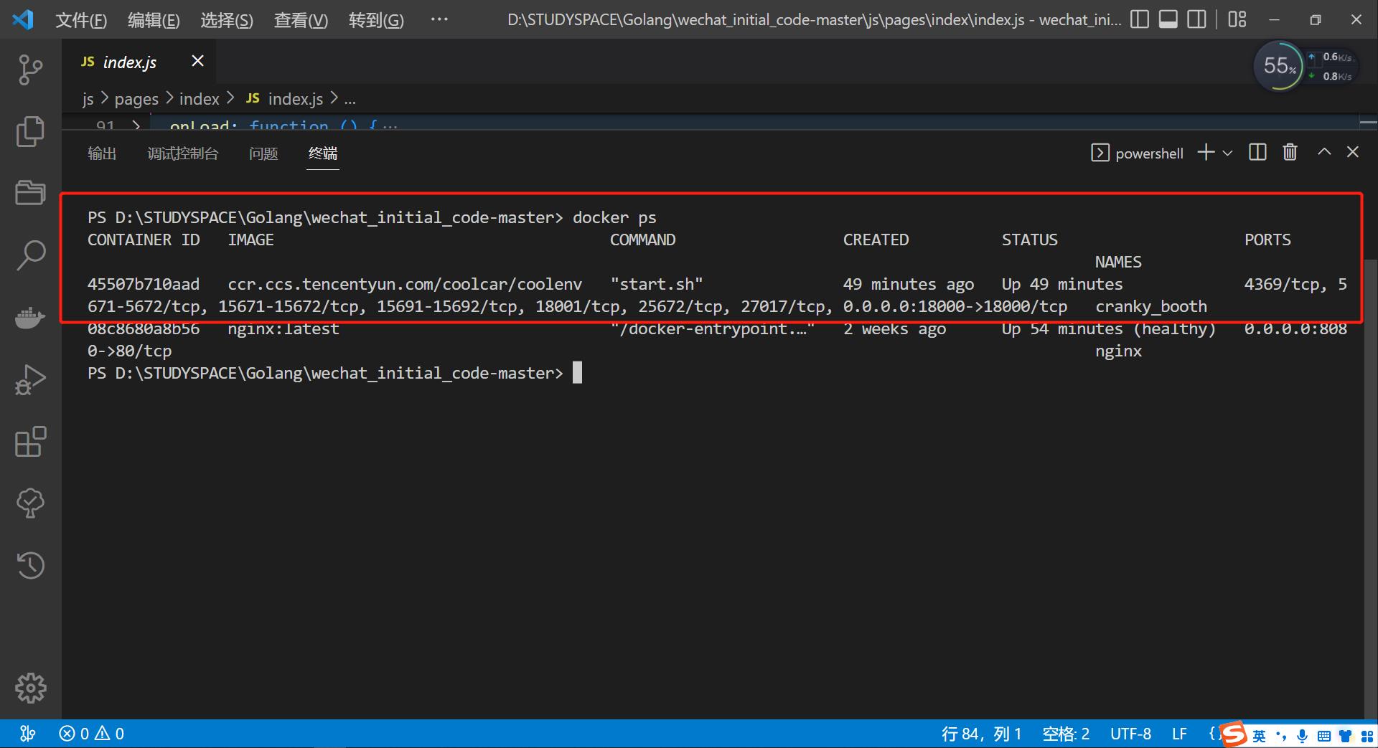Open the Extensions marketplace view
The height and width of the screenshot is (748, 1378).
click(x=30, y=442)
